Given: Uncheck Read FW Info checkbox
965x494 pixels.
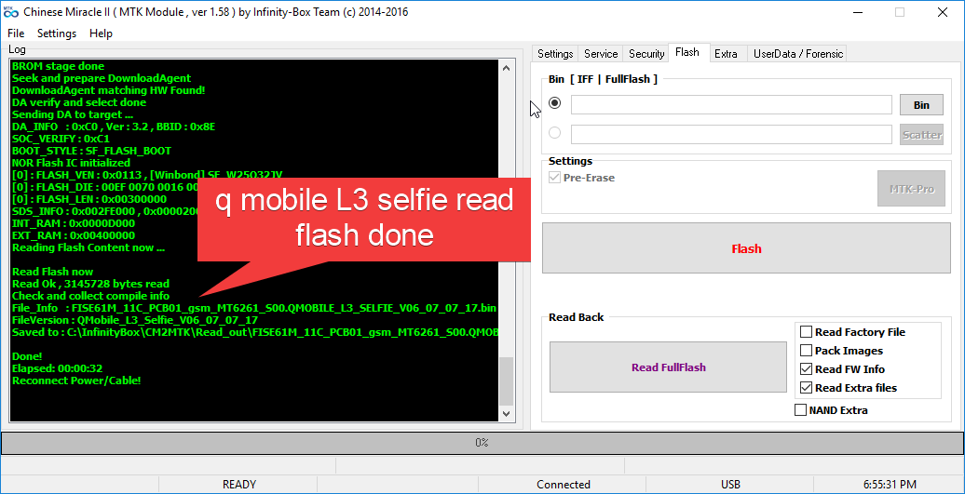Looking at the screenshot, I should (806, 369).
